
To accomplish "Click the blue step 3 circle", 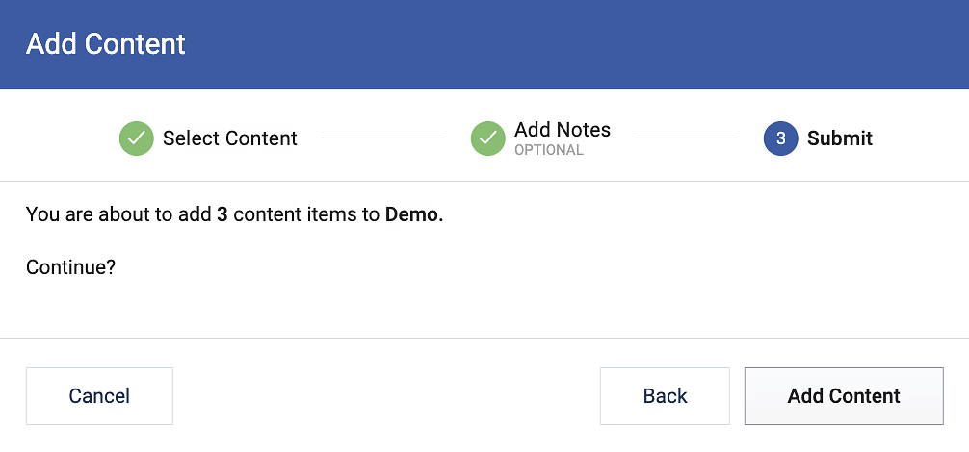I will [x=781, y=138].
